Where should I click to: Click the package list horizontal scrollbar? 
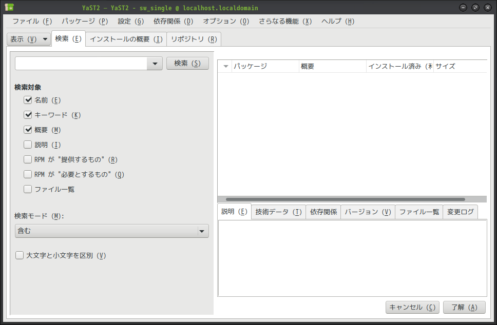pyautogui.click(x=345, y=199)
